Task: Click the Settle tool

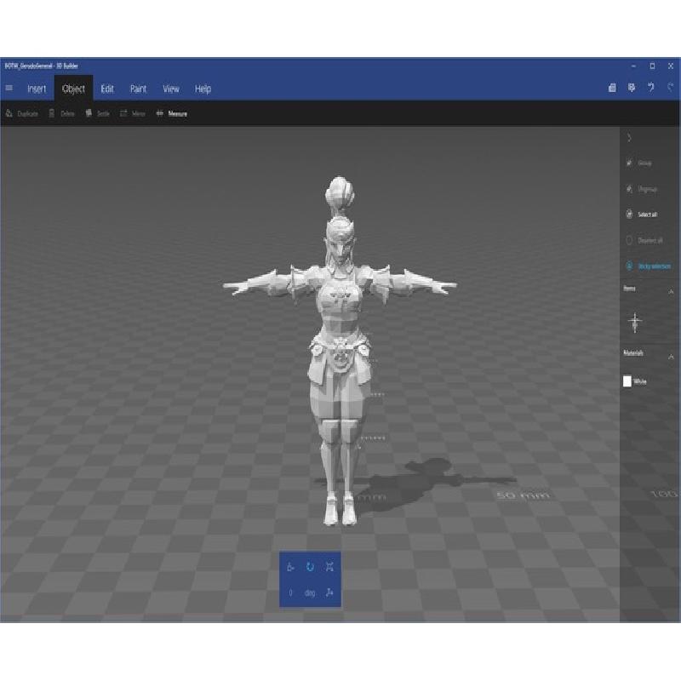Action: 97,114
